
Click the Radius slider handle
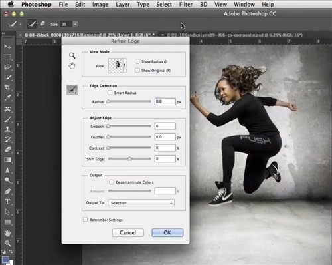click(108, 101)
